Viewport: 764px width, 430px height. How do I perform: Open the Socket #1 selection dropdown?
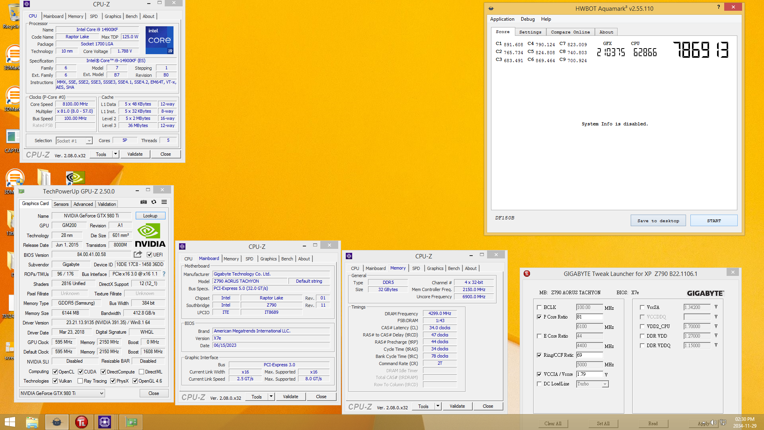coord(74,141)
